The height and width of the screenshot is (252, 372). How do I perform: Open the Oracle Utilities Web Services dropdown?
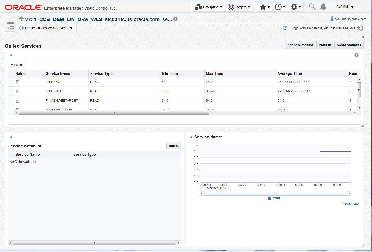(46, 28)
